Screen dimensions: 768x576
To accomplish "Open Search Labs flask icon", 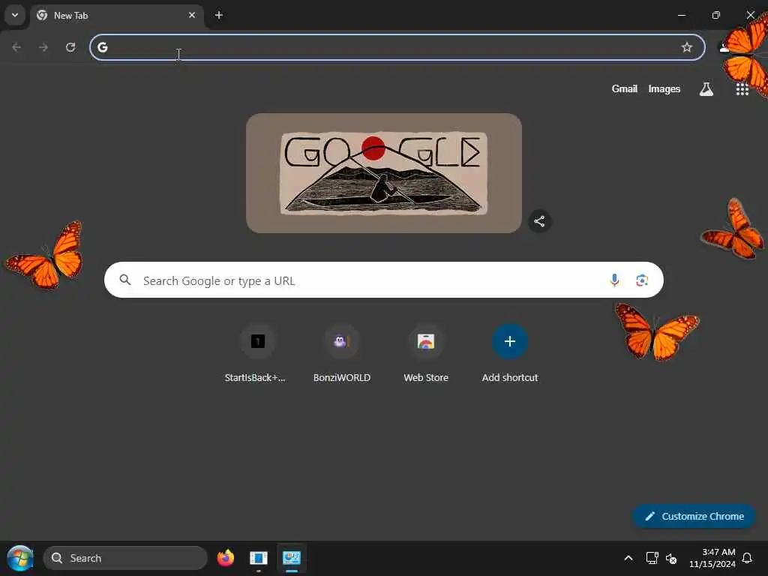I will tap(706, 89).
